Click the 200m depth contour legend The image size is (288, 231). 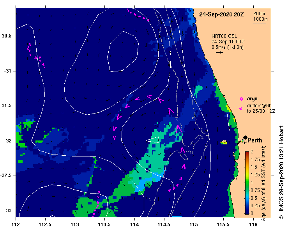[x=259, y=14]
